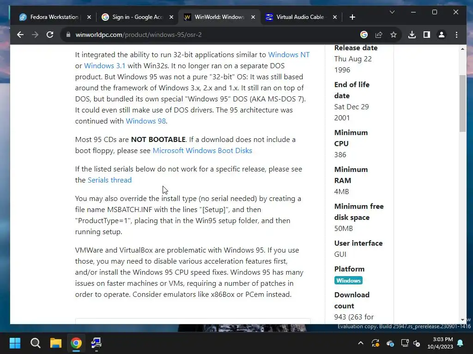This screenshot has height=354, width=473.
Task: Click the 'Minimum CPU' heading
Action: [x=351, y=138]
